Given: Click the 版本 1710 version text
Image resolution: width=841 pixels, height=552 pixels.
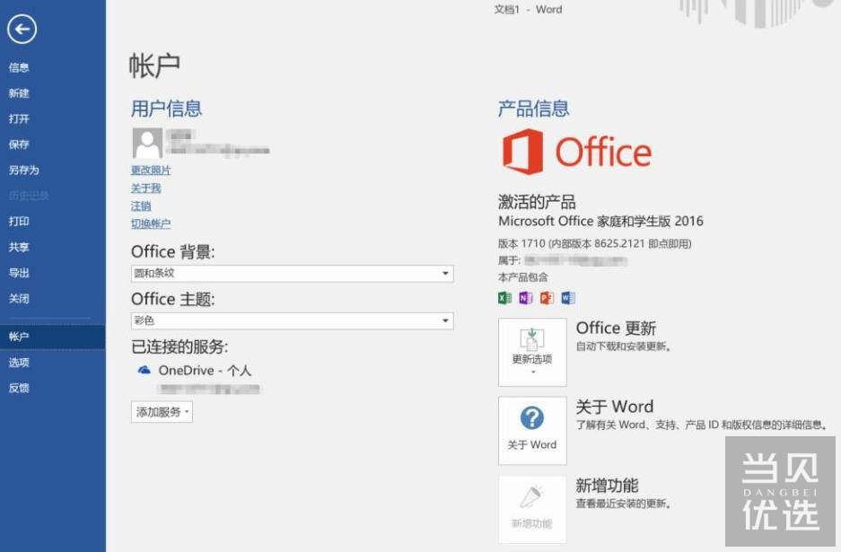Looking at the screenshot, I should coord(595,243).
